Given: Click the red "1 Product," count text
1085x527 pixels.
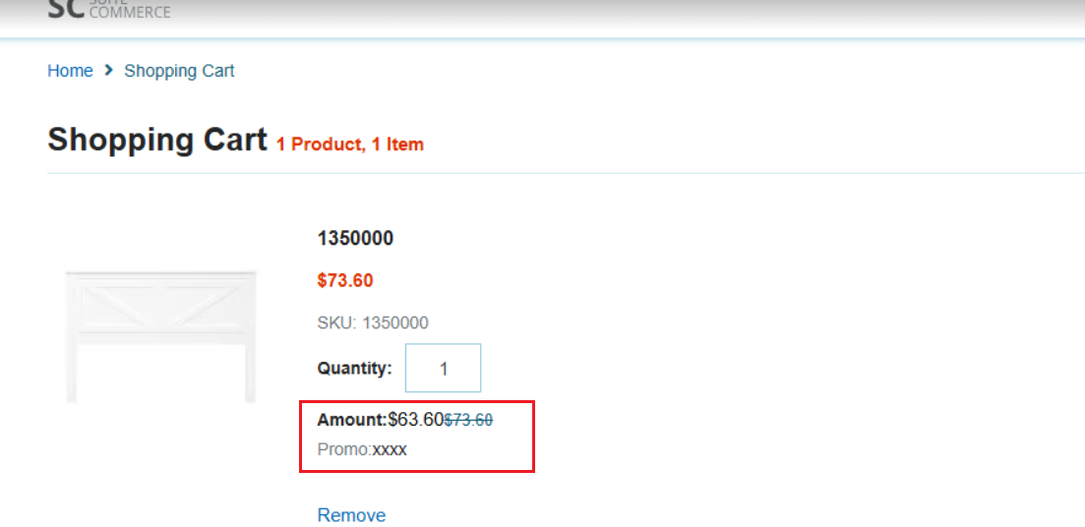Looking at the screenshot, I should coord(320,145).
